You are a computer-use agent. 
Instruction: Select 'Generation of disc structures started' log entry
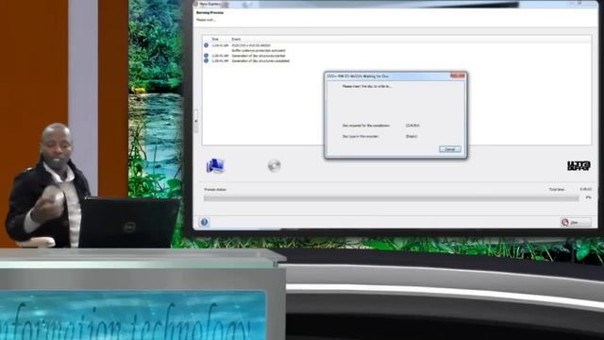pyautogui.click(x=258, y=56)
